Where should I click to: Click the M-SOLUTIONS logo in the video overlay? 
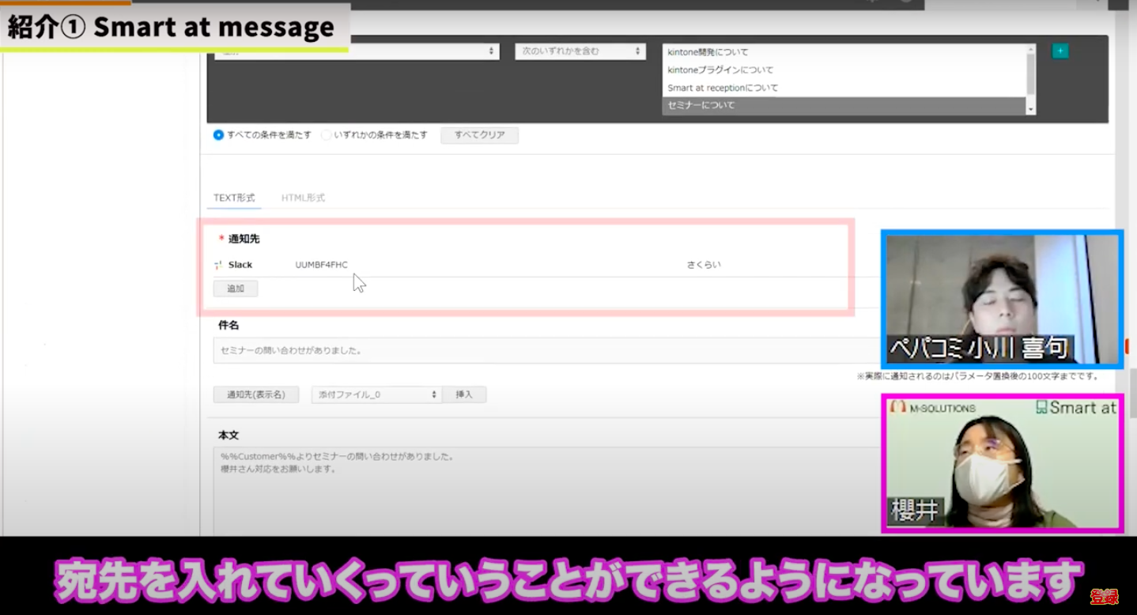(x=932, y=408)
